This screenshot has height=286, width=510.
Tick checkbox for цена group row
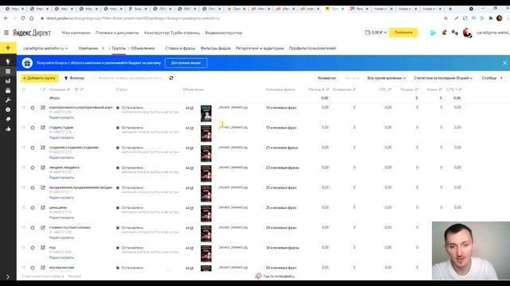point(24,207)
